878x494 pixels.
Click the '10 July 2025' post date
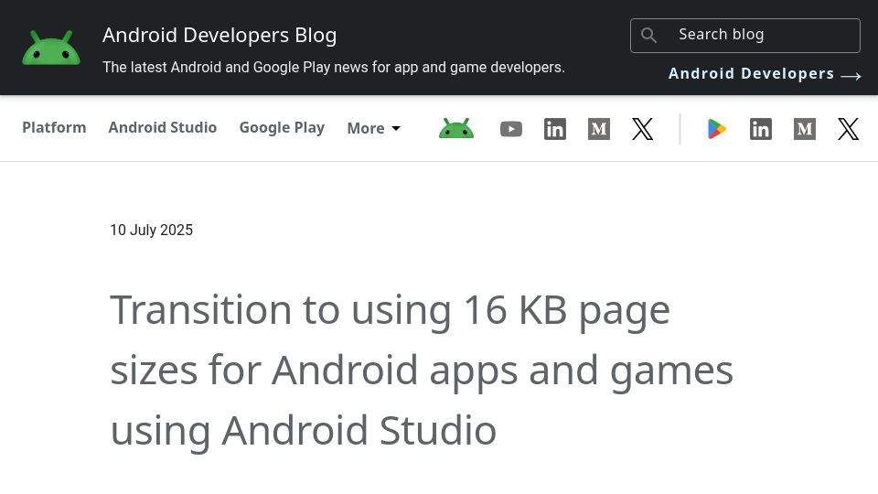(151, 231)
